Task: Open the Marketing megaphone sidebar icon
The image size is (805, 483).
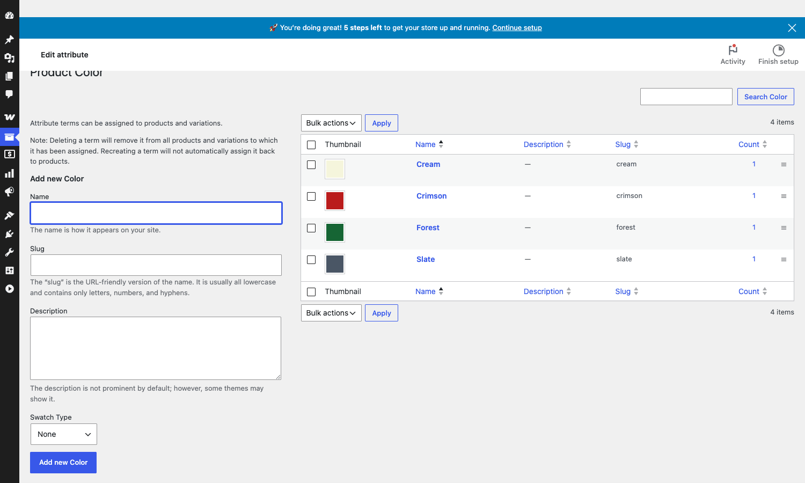Action: click(9, 192)
